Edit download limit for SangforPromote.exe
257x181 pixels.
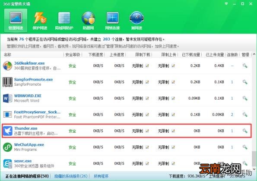tap(147, 82)
